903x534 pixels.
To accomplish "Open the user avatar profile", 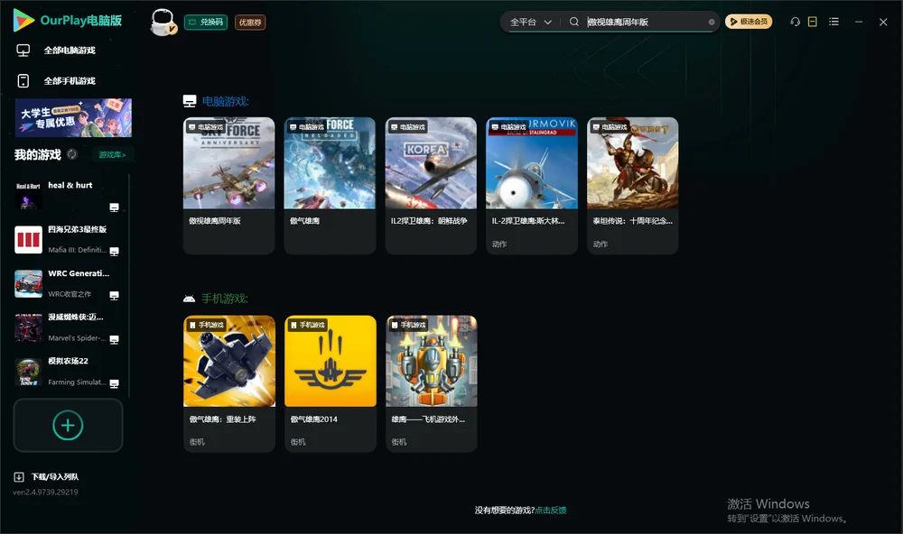I will coord(163,22).
